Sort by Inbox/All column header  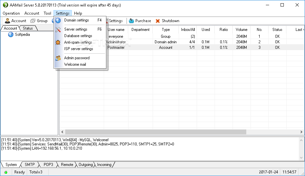(188, 30)
